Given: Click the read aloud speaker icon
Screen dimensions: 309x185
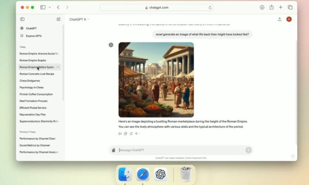Looking at the screenshot, I should coord(120,134).
